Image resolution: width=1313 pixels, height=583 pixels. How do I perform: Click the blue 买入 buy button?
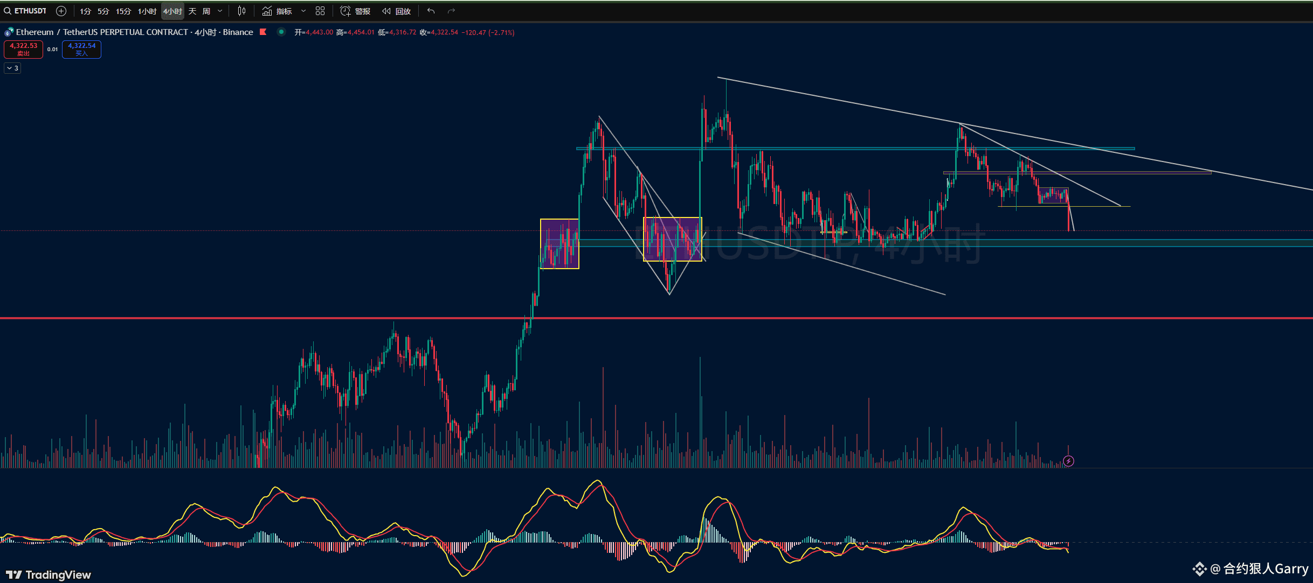(81, 49)
